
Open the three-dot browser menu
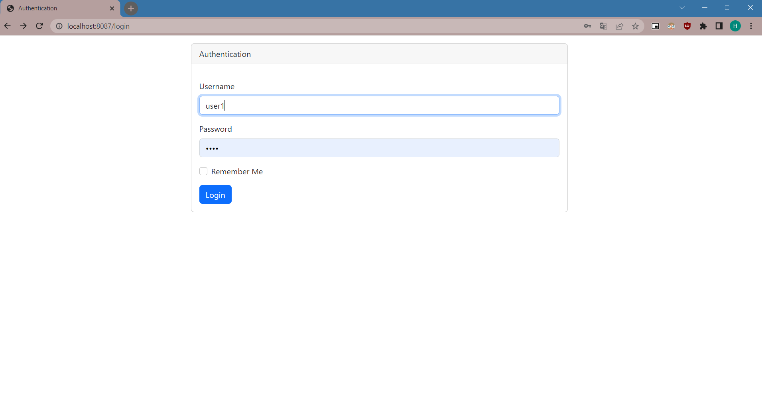point(751,26)
